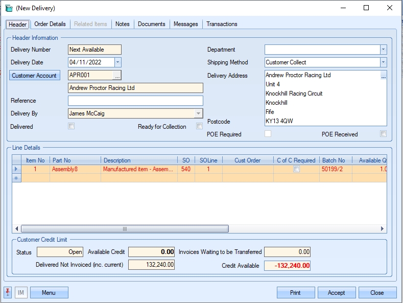The image size is (403, 303).
Task: Click the row selector arrow for item 1
Action: 15,169
